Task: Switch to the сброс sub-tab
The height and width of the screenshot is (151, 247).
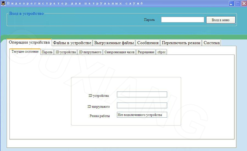Action: (161, 52)
